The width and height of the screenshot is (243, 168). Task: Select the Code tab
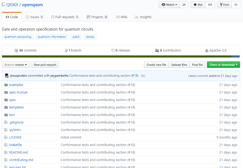pos(12,17)
